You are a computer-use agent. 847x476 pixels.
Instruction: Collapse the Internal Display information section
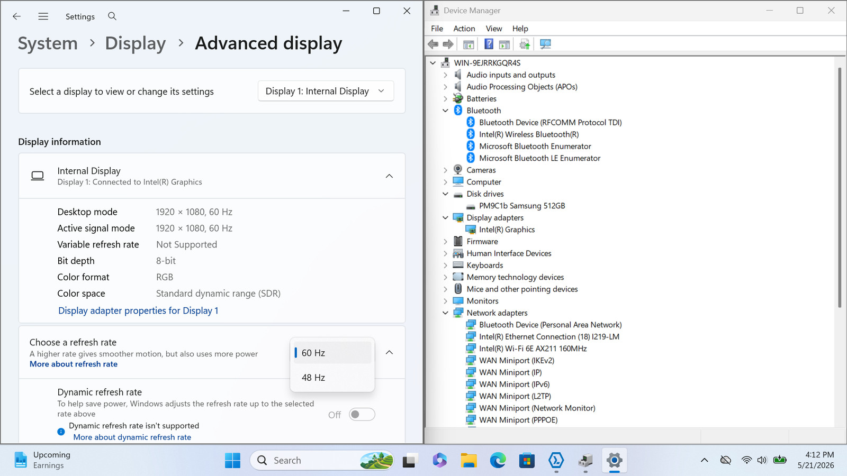[389, 176]
